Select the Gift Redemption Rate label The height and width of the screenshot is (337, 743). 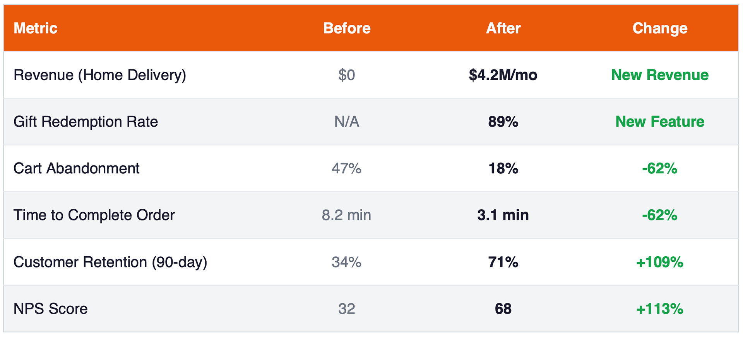(86, 122)
